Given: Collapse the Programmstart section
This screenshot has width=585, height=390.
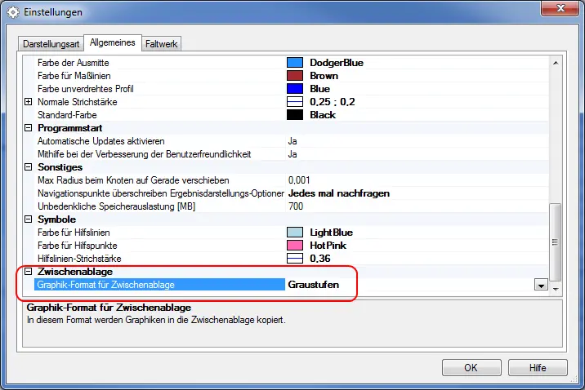Looking at the screenshot, I should pyautogui.click(x=29, y=128).
